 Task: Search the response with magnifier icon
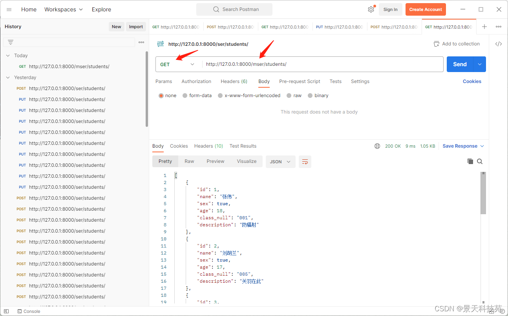pos(480,161)
